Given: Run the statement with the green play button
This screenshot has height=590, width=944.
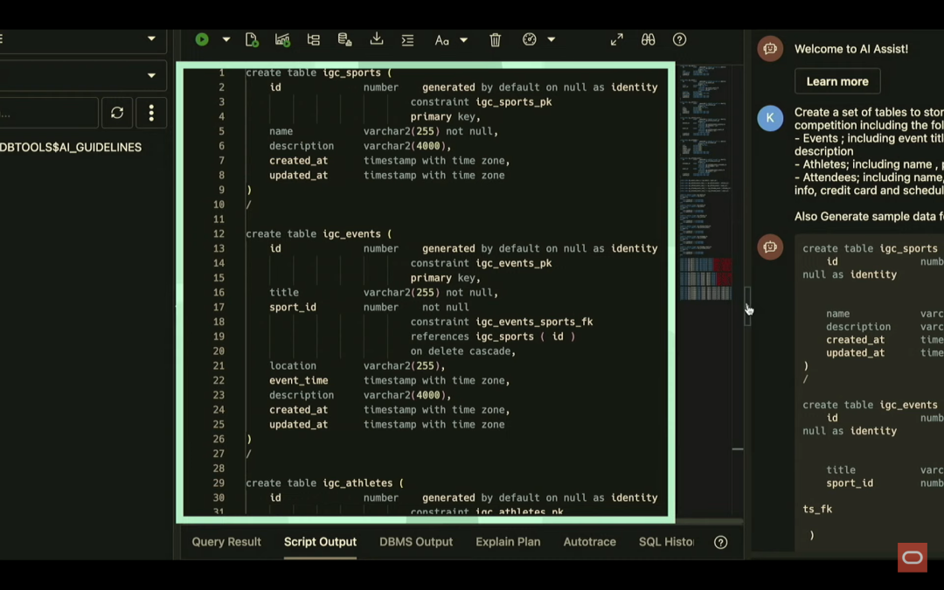Looking at the screenshot, I should point(202,39).
